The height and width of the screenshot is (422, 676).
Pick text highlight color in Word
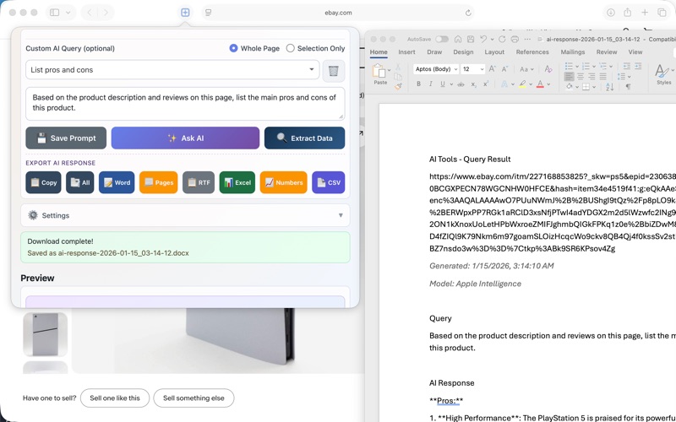coord(522,84)
